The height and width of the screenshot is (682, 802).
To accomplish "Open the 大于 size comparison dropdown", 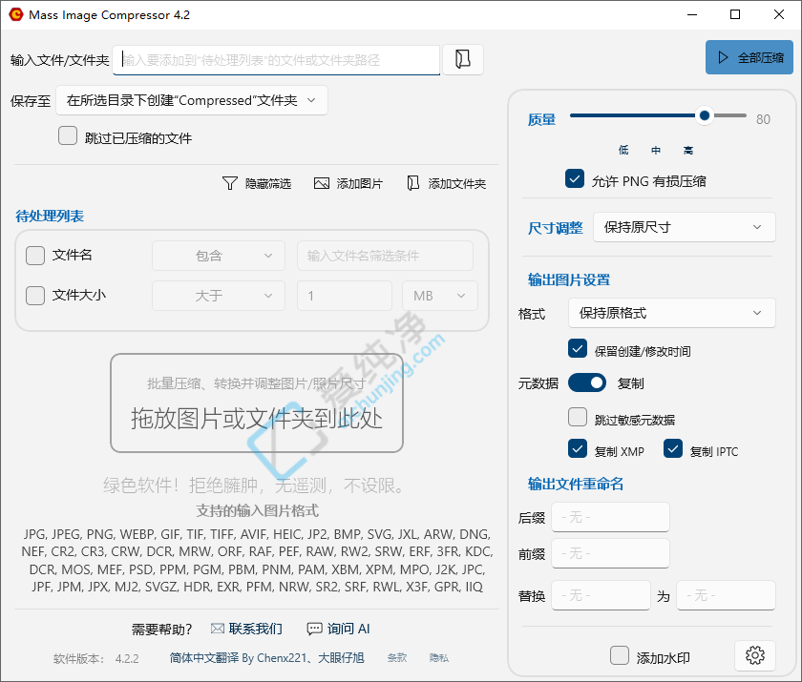I will pos(219,296).
